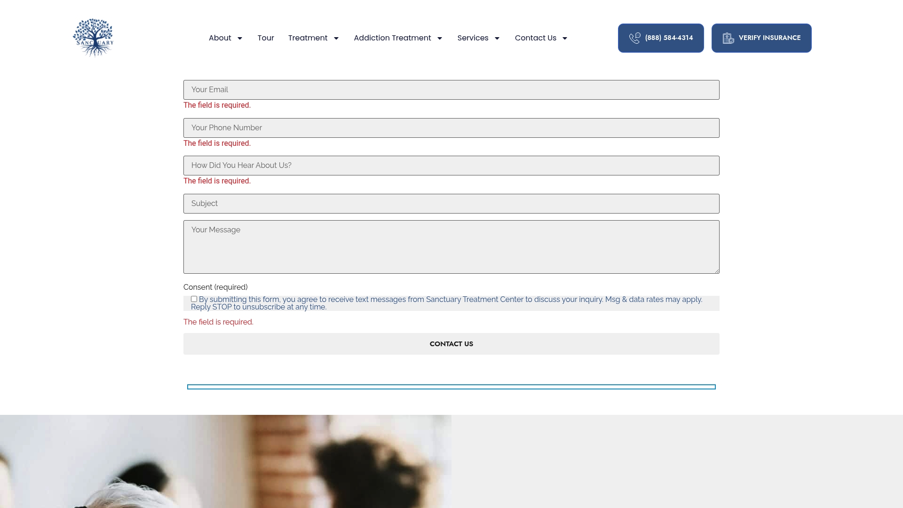Click the Verify Insurance button
903x508 pixels.
[761, 38]
